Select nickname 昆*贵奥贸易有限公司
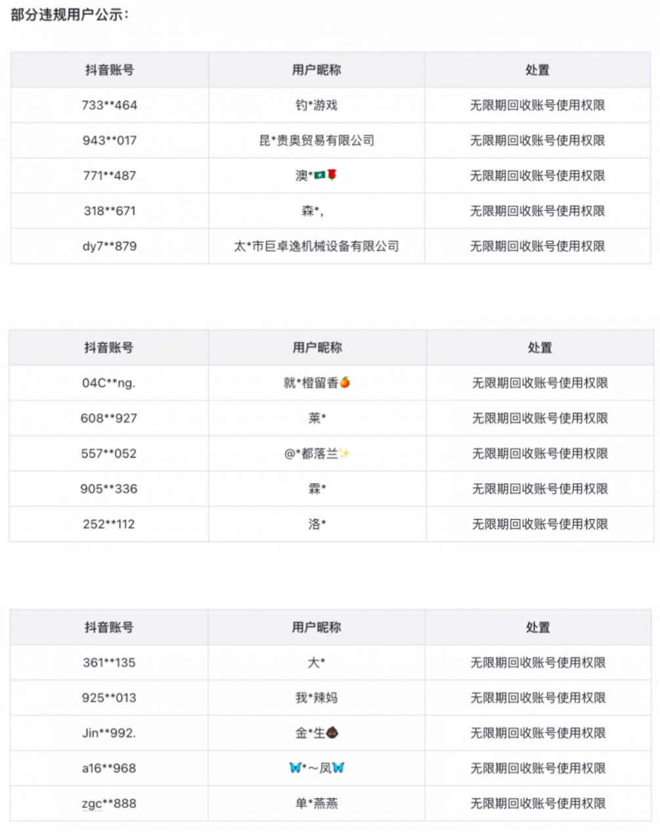Image resolution: width=660 pixels, height=834 pixels. [317, 140]
